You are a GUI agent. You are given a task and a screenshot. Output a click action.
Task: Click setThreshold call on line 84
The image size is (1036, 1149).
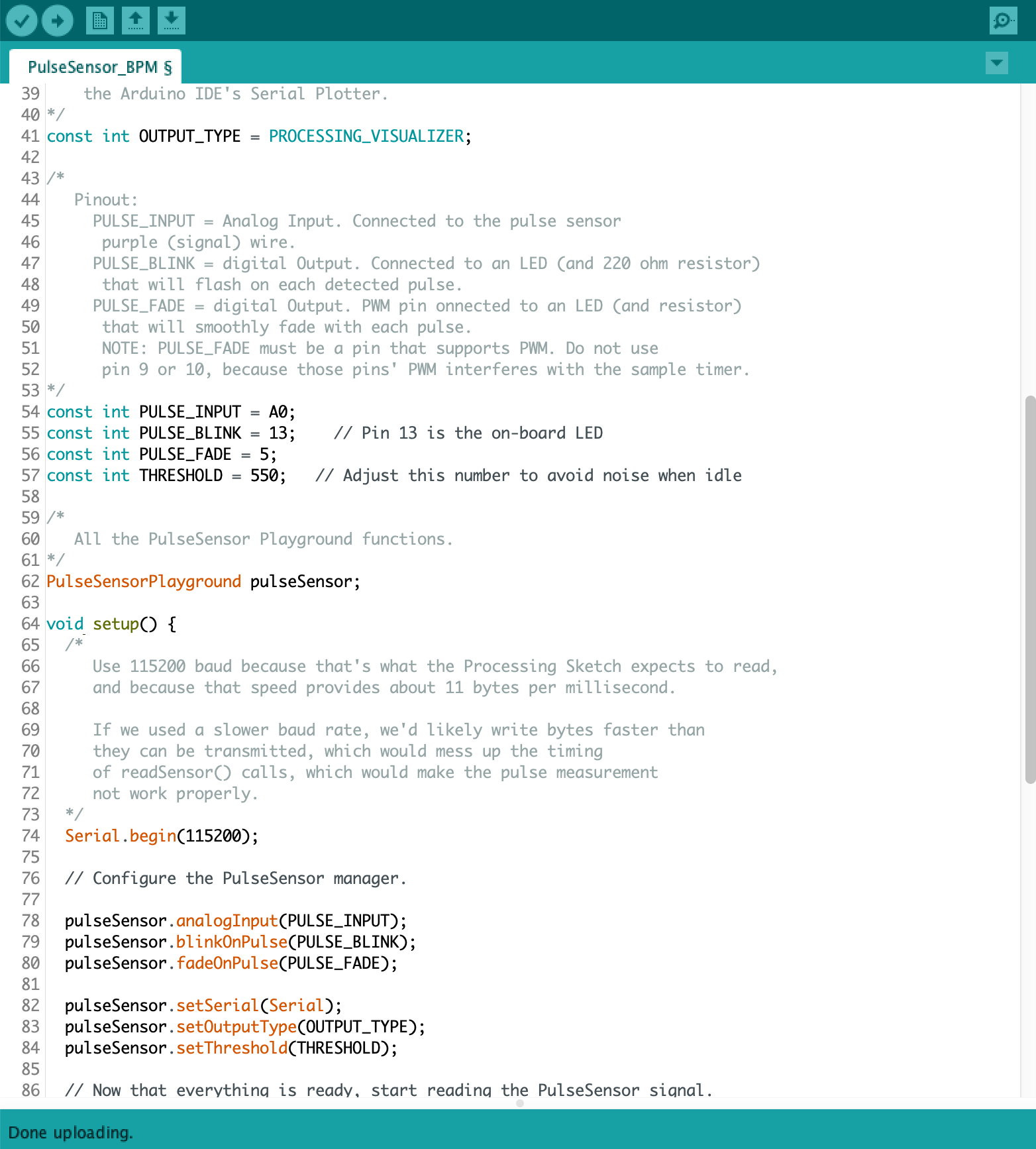pyautogui.click(x=232, y=1048)
